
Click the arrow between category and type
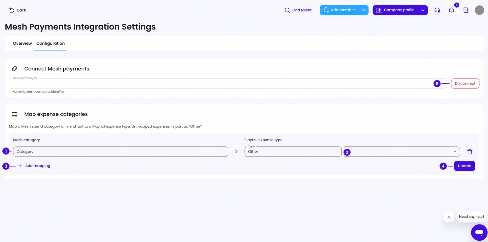click(x=236, y=152)
